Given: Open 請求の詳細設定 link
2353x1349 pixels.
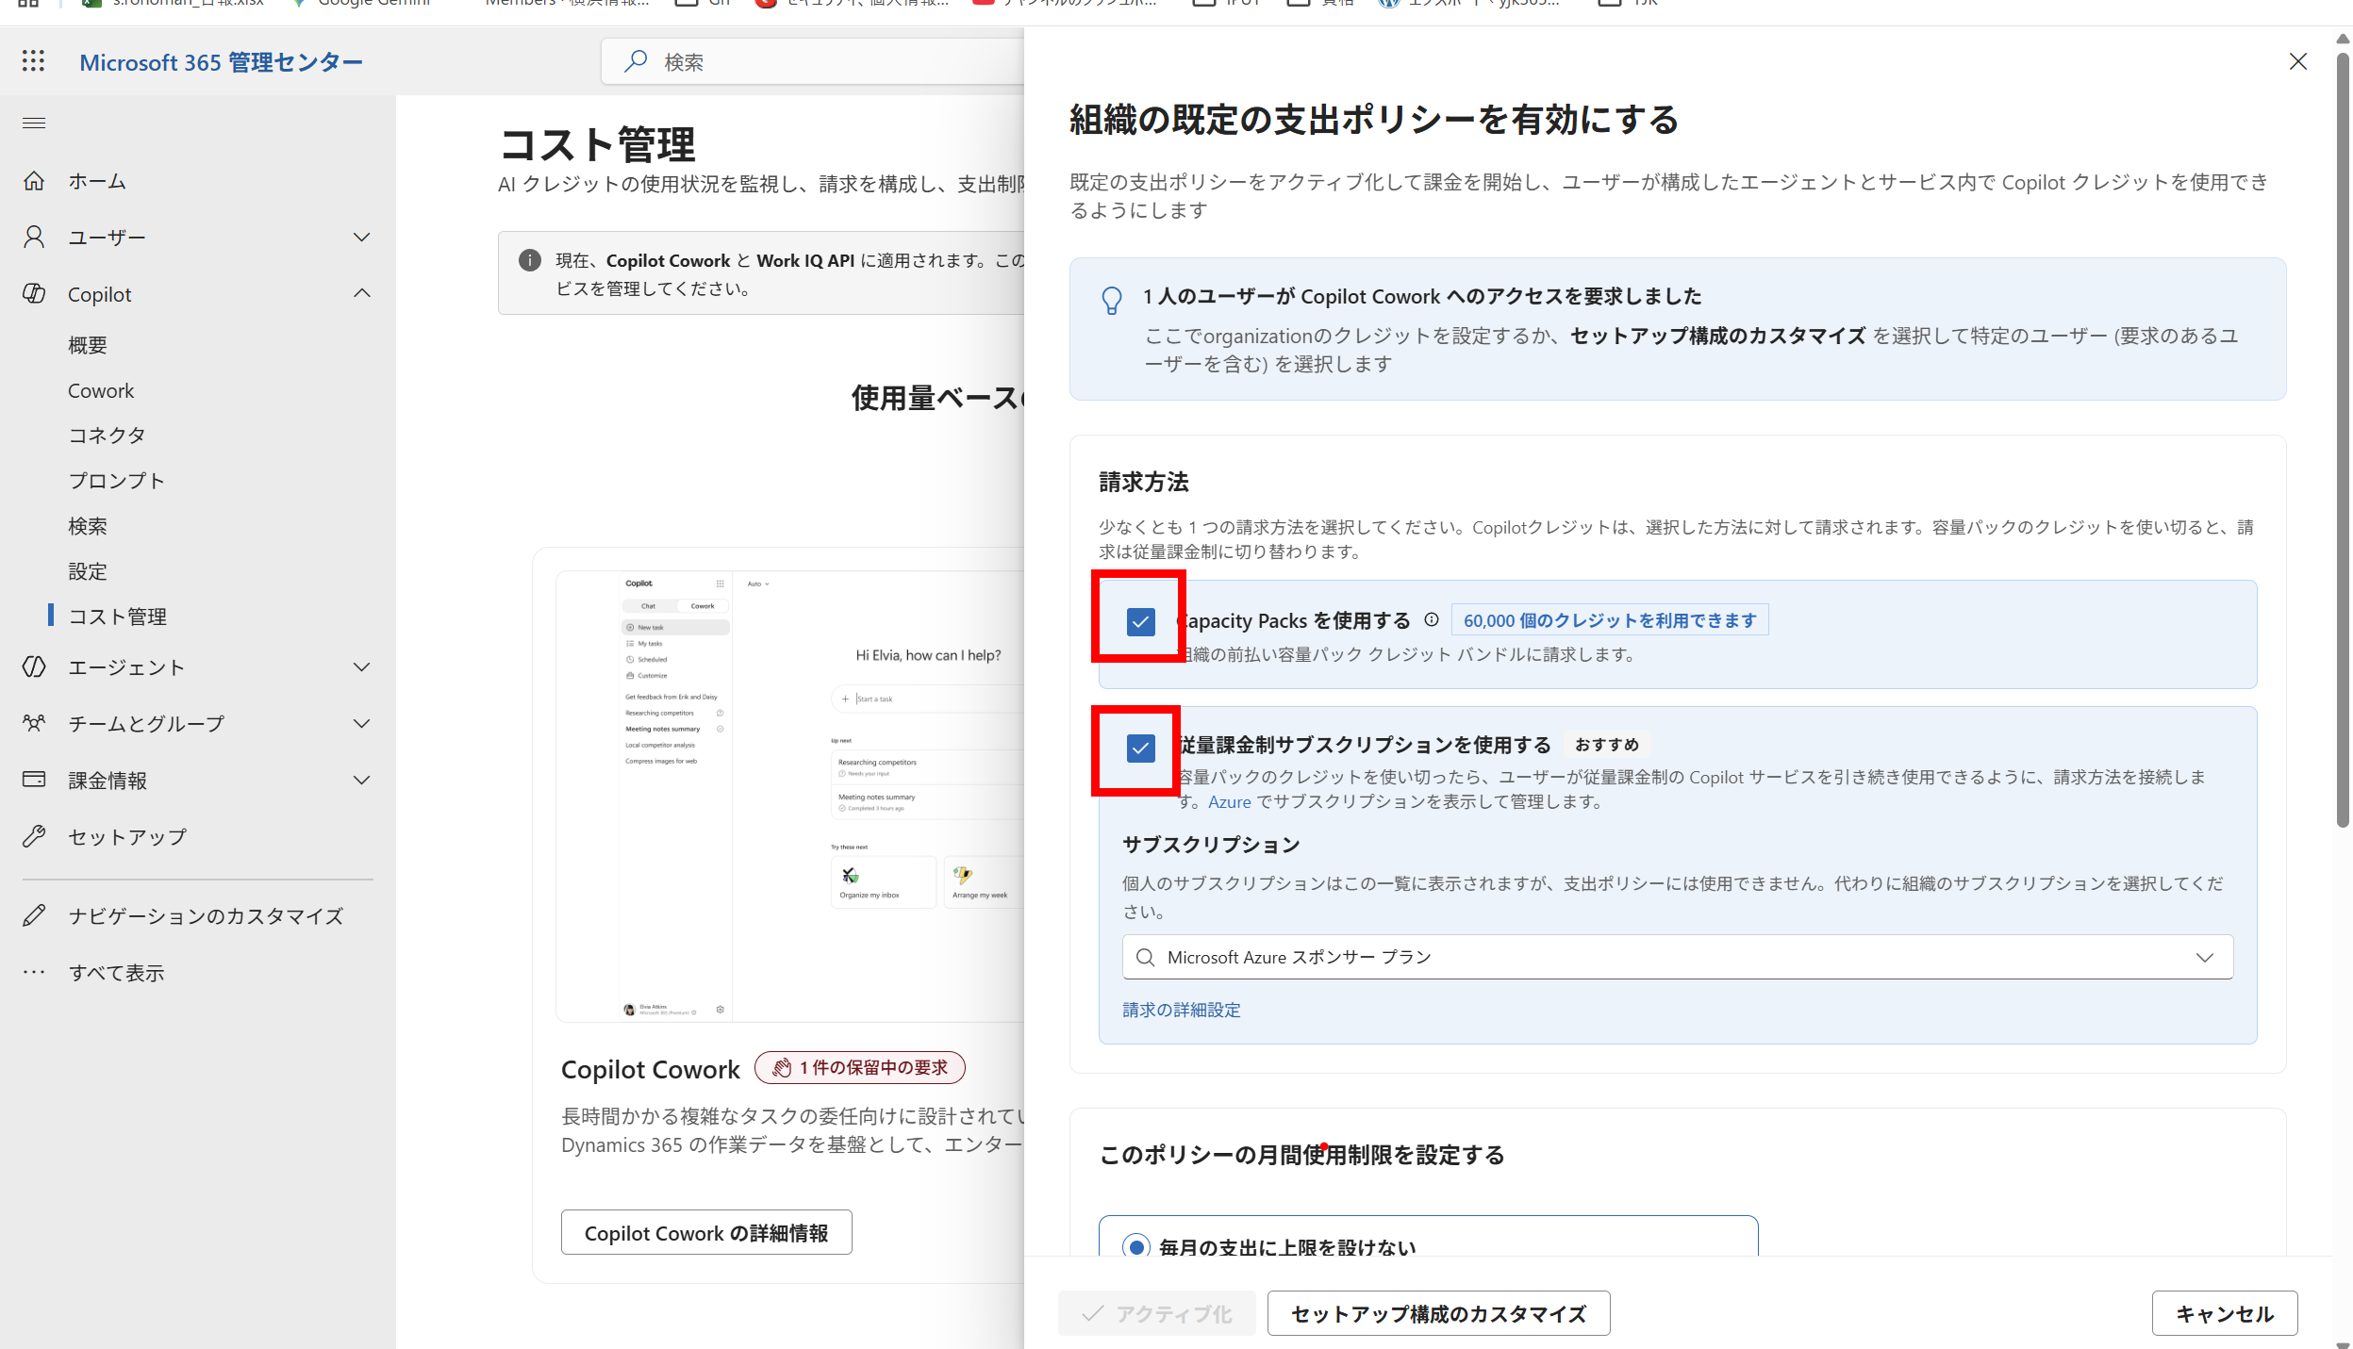Looking at the screenshot, I should (x=1182, y=1010).
